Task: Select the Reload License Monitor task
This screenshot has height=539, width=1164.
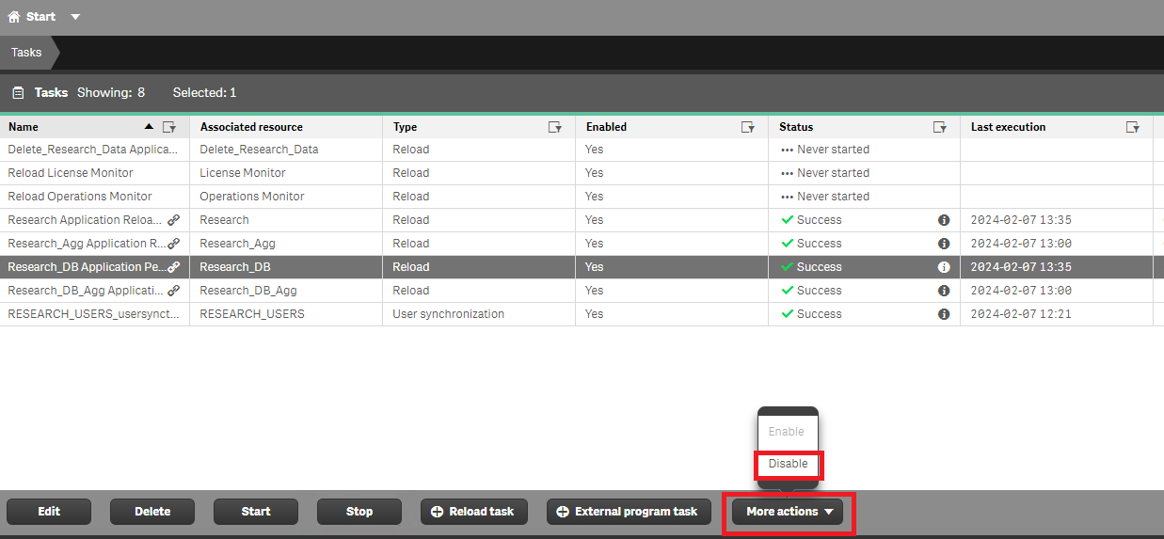Action: click(x=582, y=173)
